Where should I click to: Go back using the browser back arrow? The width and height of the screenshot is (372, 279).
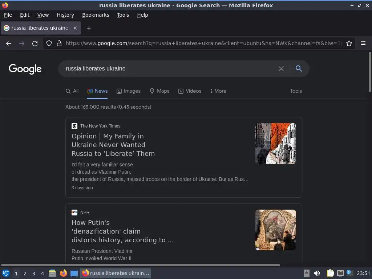point(9,44)
